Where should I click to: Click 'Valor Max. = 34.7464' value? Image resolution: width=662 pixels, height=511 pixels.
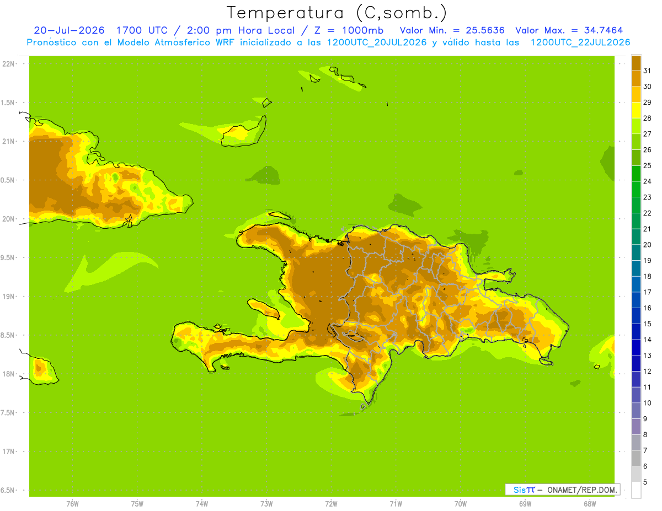(x=569, y=30)
